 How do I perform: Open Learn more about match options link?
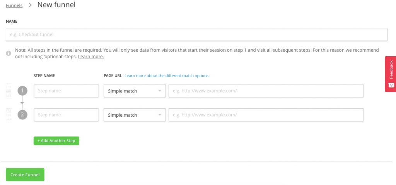167,76
